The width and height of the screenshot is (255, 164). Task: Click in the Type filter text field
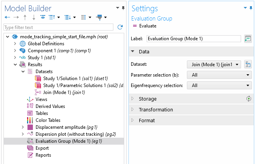click(x=58, y=27)
